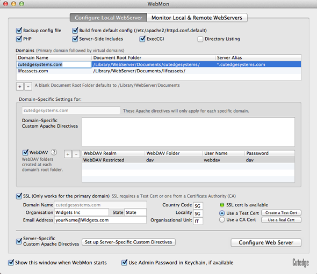Click the dav WebDAV folder cell
Image resolution: width=317 pixels, height=274 pixels.
point(174,160)
